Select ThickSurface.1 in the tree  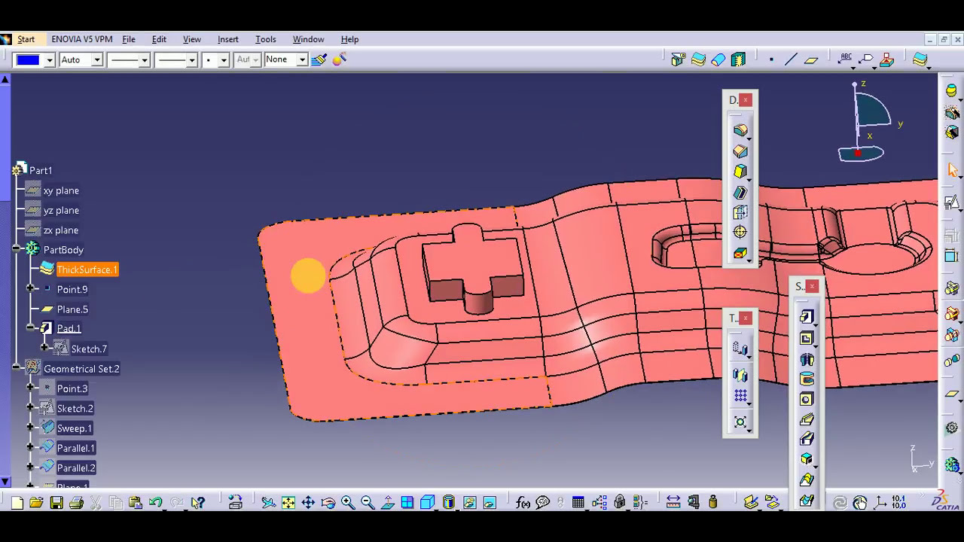(x=87, y=269)
